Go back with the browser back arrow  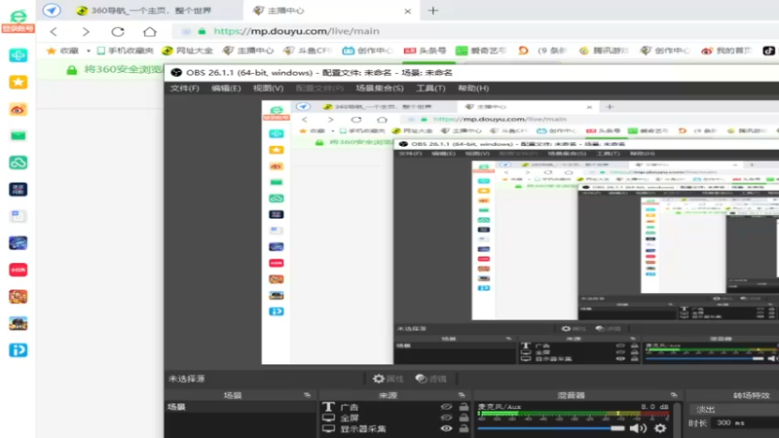coord(54,32)
